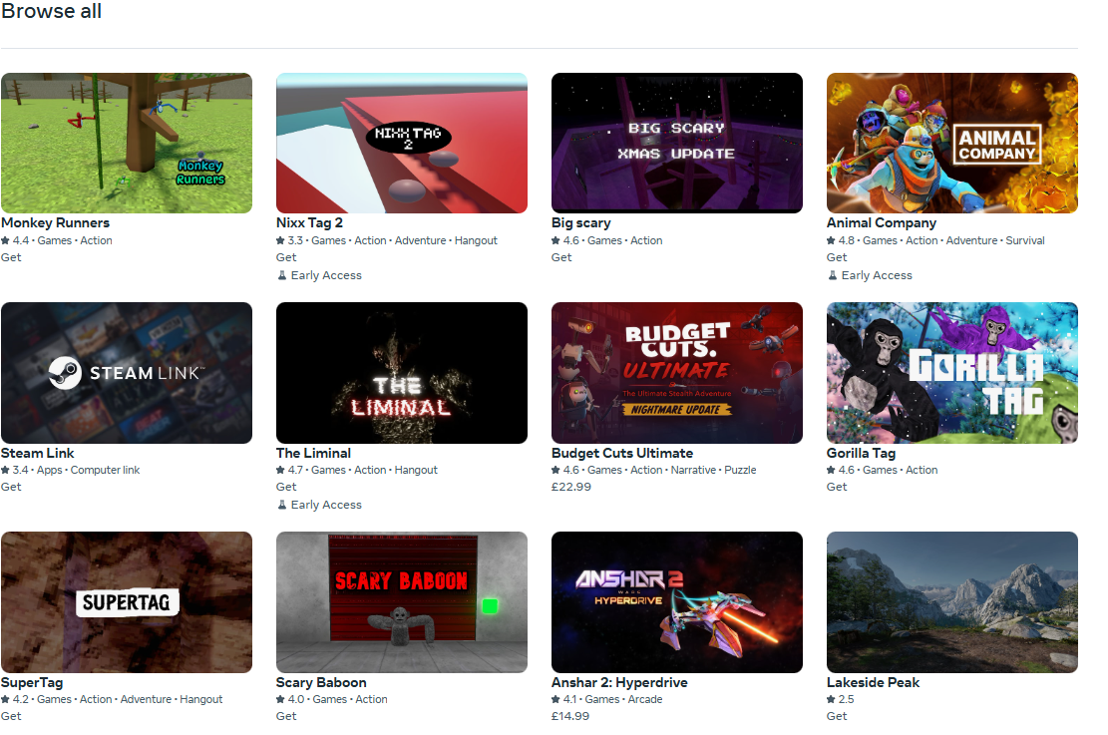
Task: Get the Monkey Runners game
Action: [x=11, y=257]
